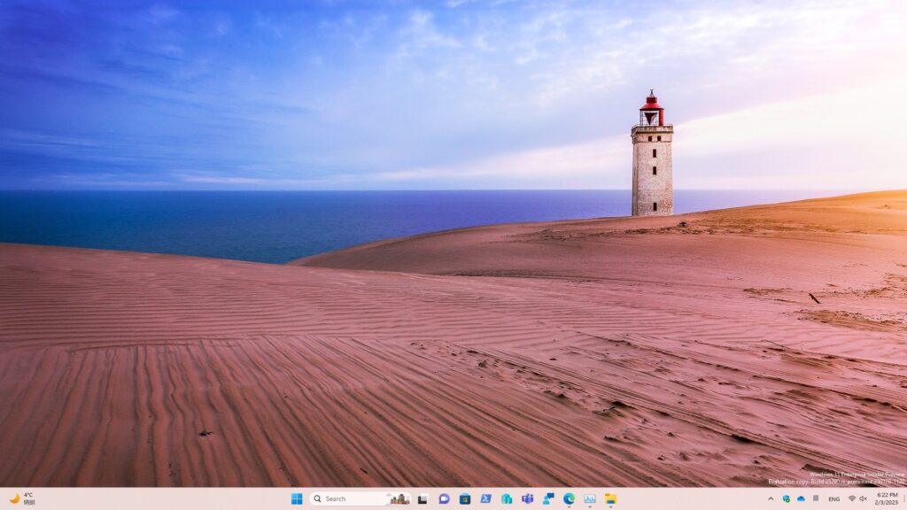
Task: Open the Feedback Hub taskbar icon
Action: (x=548, y=498)
